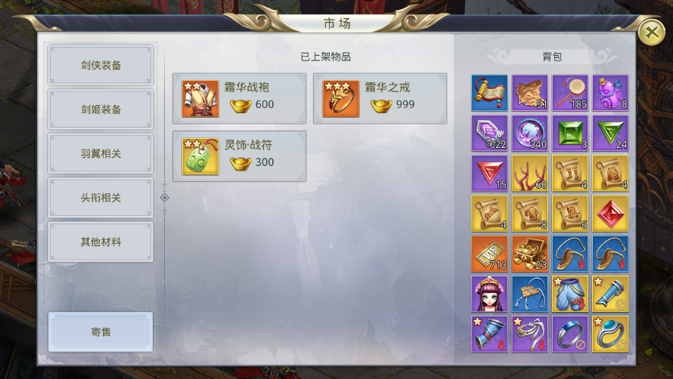Click the red coral item with 60

tap(529, 173)
